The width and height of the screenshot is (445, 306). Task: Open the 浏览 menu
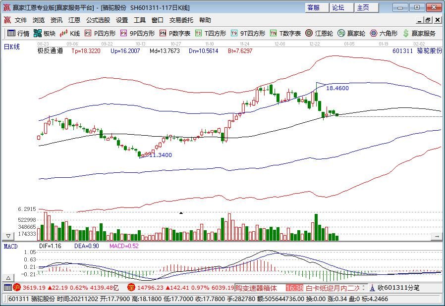[39, 20]
